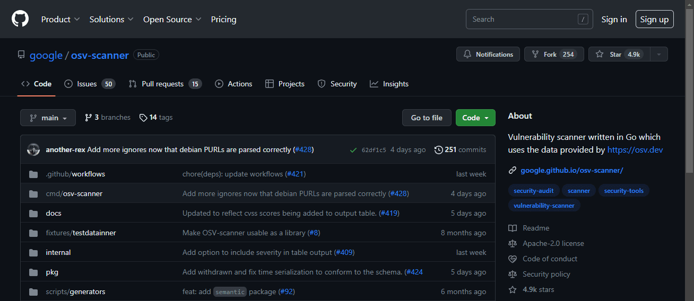Switch to the Issues tab
Viewport: 694px width, 301px height.
point(89,84)
